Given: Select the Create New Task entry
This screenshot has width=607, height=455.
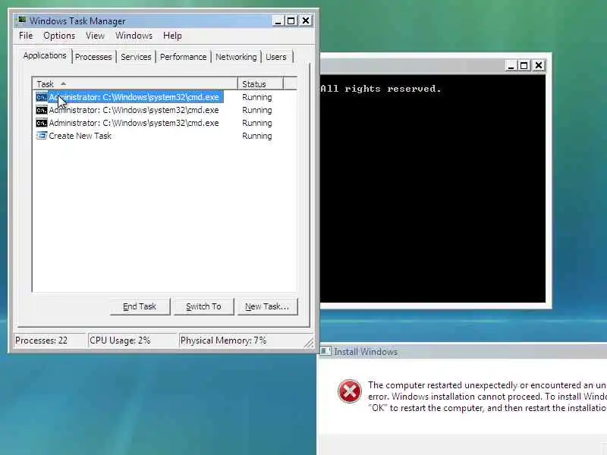Looking at the screenshot, I should (x=80, y=136).
